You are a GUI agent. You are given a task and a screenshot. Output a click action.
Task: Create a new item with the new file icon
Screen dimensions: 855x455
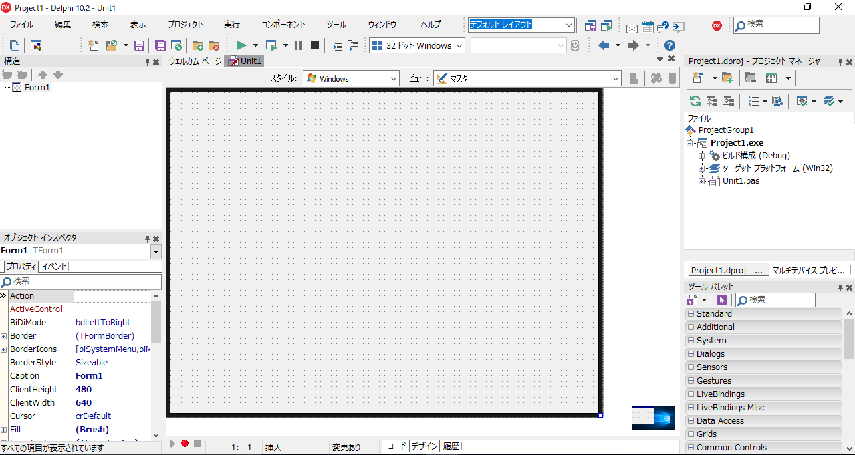point(92,45)
